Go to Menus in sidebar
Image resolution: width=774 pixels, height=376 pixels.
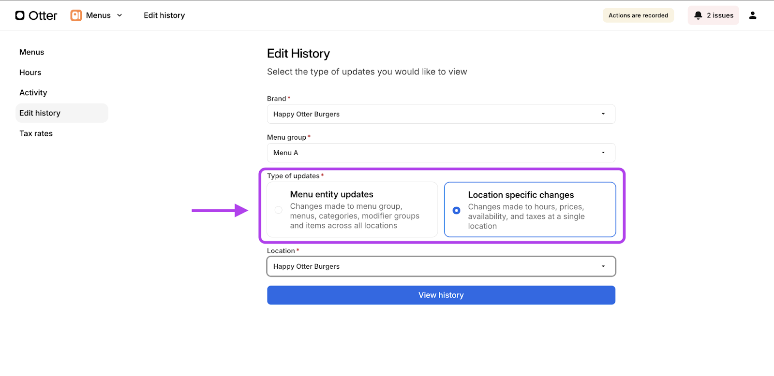pos(32,52)
